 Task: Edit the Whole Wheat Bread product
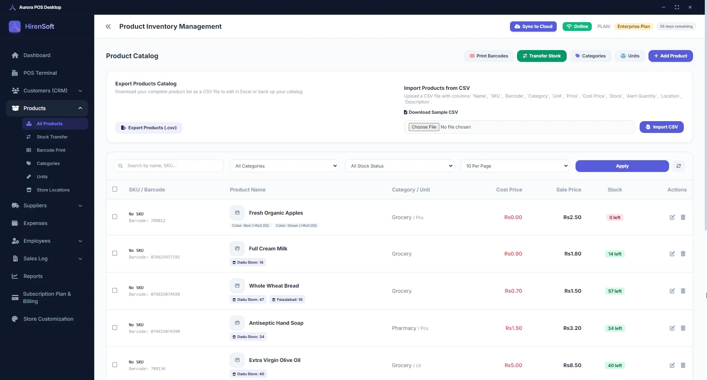[672, 291]
